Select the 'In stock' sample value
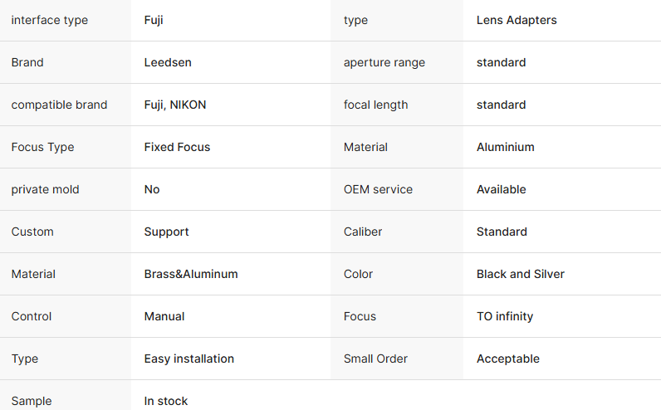This screenshot has height=410, width=661. [x=166, y=401]
